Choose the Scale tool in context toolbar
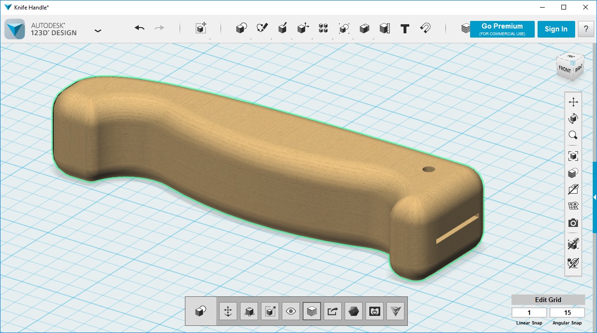597x333 pixels. [249, 312]
